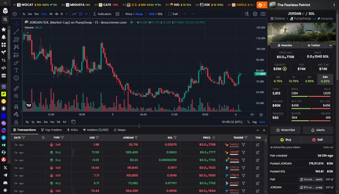Open chart layout templates icon

pos(117,14)
